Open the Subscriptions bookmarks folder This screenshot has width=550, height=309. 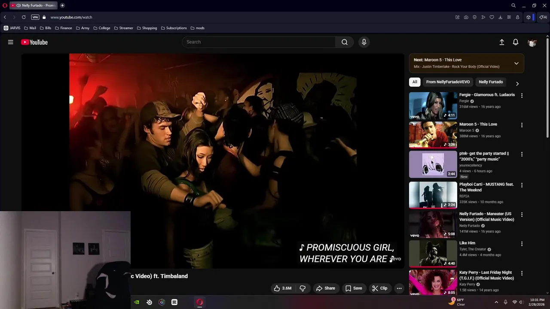(174, 28)
